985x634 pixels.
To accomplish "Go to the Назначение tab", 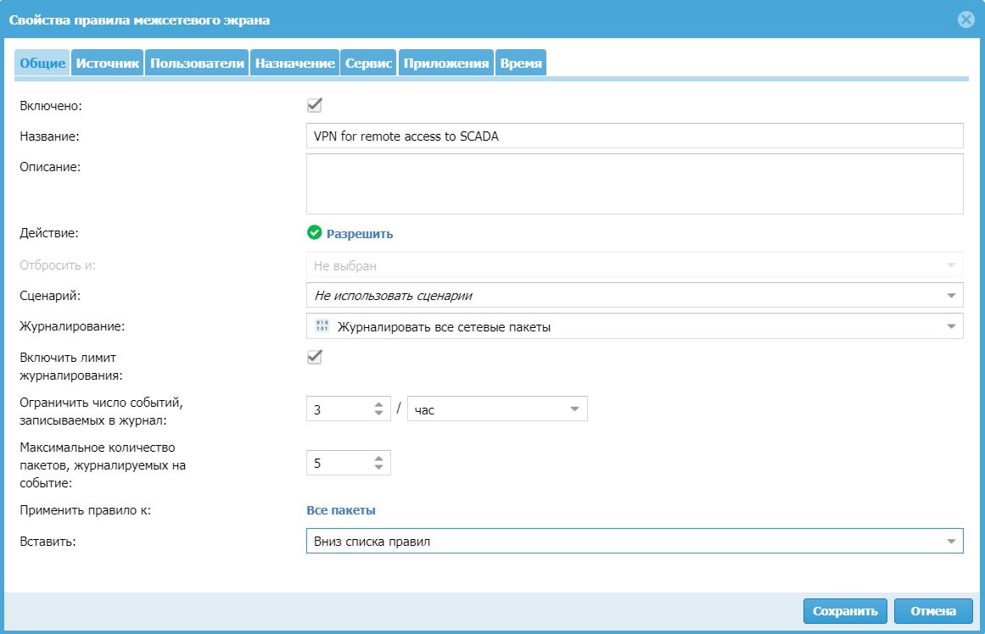I will pyautogui.click(x=294, y=63).
